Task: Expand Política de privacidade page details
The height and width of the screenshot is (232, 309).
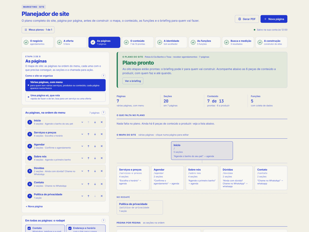Action: tap(82, 196)
